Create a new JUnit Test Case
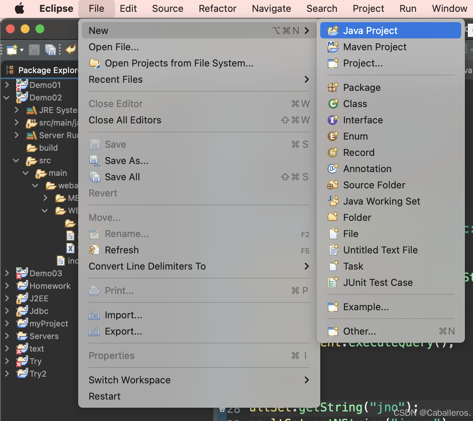This screenshot has height=421, width=473. (378, 283)
